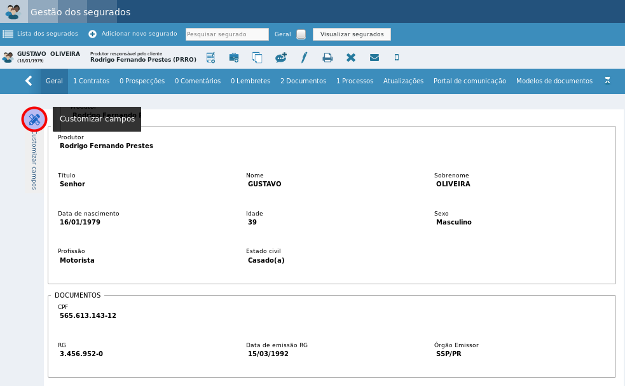Click the add contract document icon
The width and height of the screenshot is (625, 386).
pos(211,57)
